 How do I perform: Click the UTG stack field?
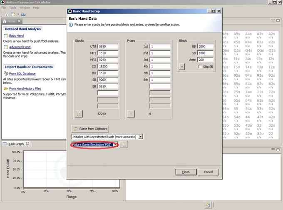point(108,46)
